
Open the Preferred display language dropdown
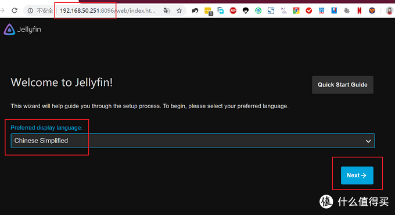click(193, 141)
